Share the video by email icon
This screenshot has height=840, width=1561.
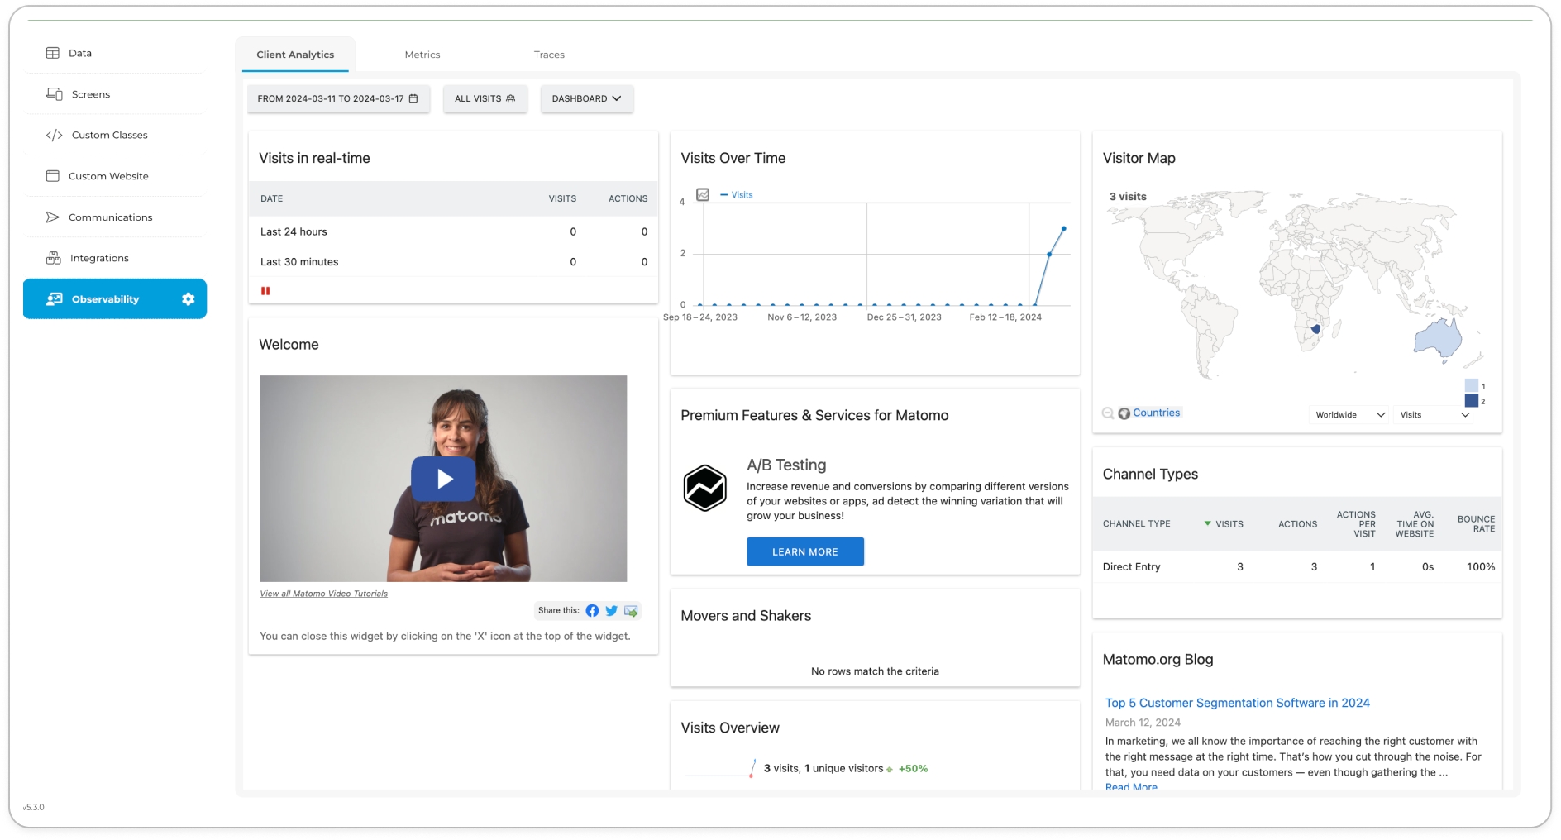point(631,611)
